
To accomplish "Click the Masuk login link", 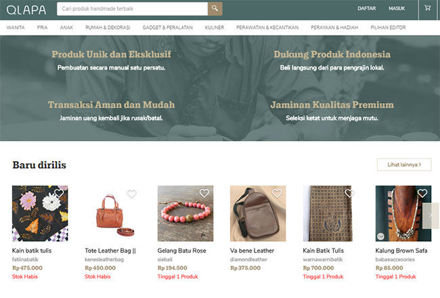I will [397, 8].
